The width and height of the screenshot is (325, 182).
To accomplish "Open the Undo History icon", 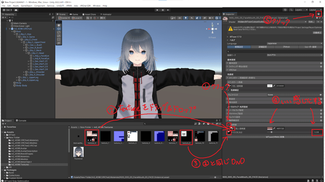I will point(285,10).
